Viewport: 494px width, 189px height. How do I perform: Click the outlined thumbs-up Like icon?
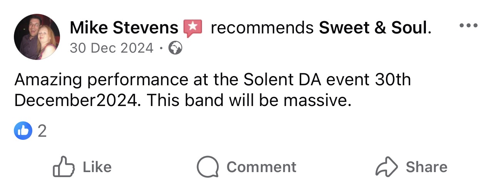pyautogui.click(x=63, y=167)
